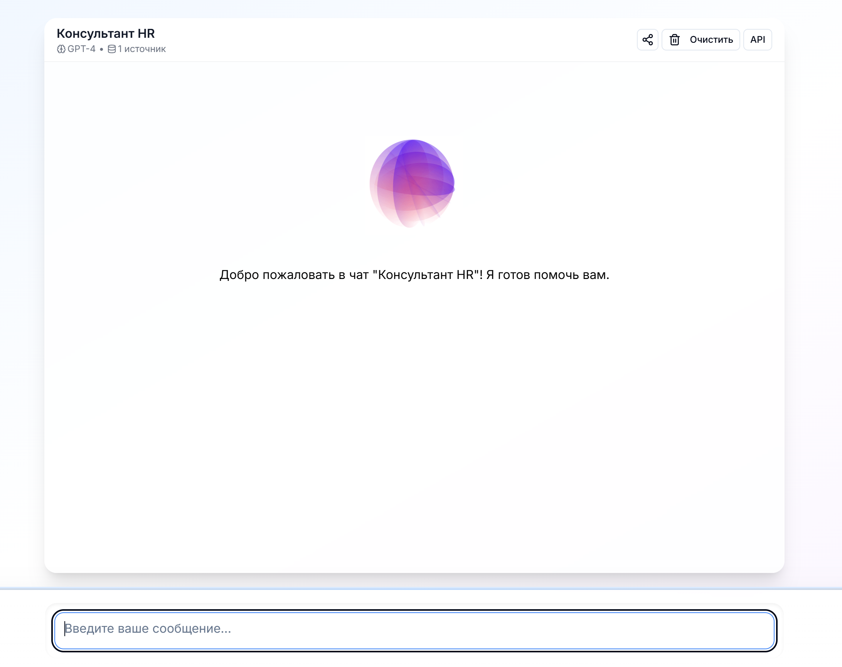Click the trash can icon

[674, 40]
